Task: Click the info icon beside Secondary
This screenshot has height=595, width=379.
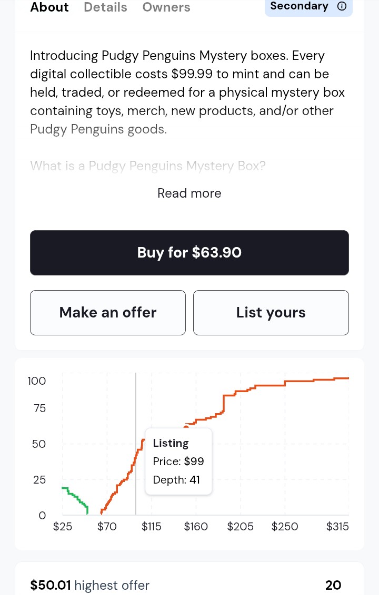Action: [342, 6]
